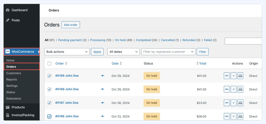The height and width of the screenshot is (124, 266).
Task: Open processing action (dots) for order #0186
Action: point(227,116)
